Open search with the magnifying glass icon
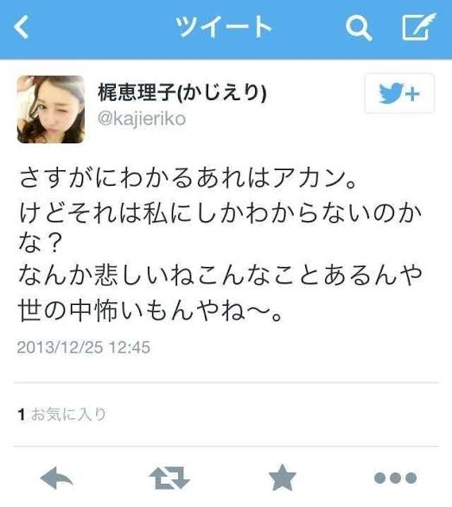452x507 pixels. tap(359, 28)
